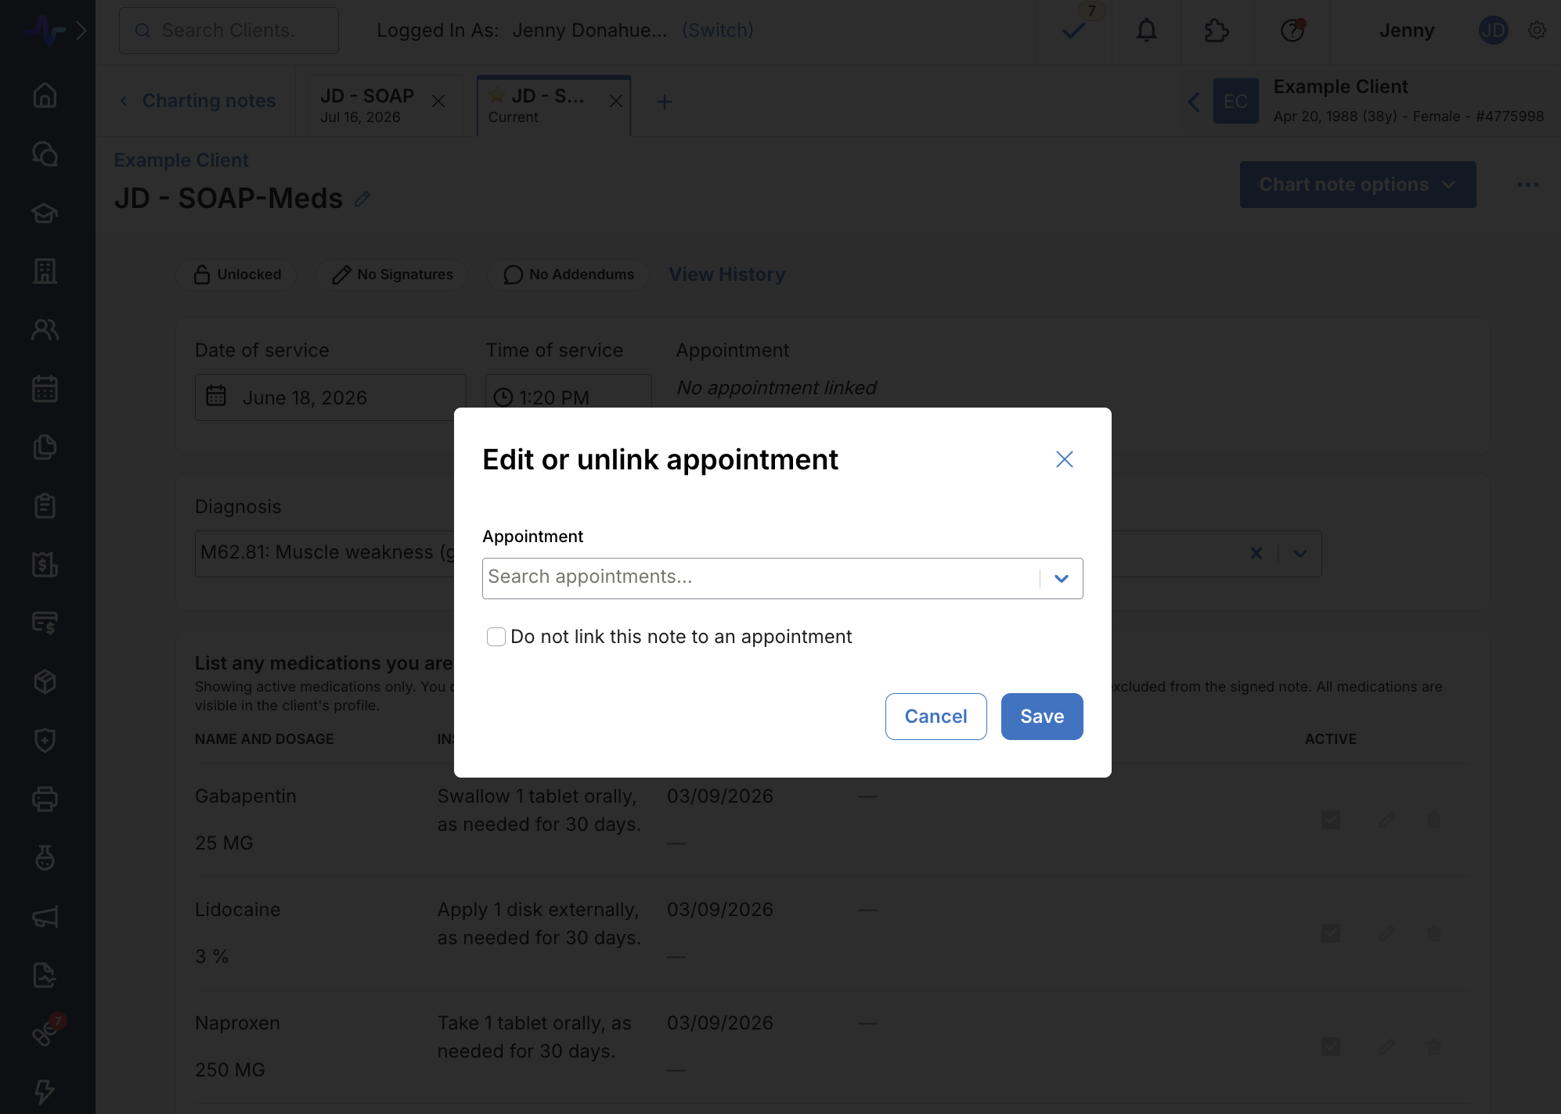Open the lightning bolt automations icon

[45, 1092]
